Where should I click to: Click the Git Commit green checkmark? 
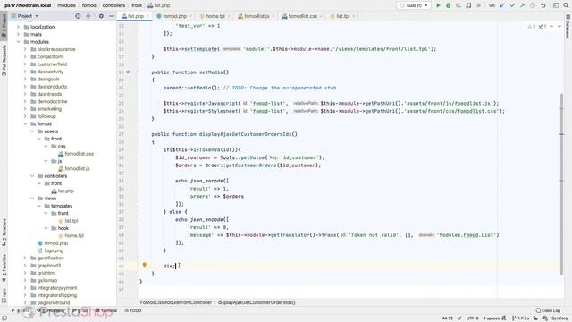coord(512,5)
